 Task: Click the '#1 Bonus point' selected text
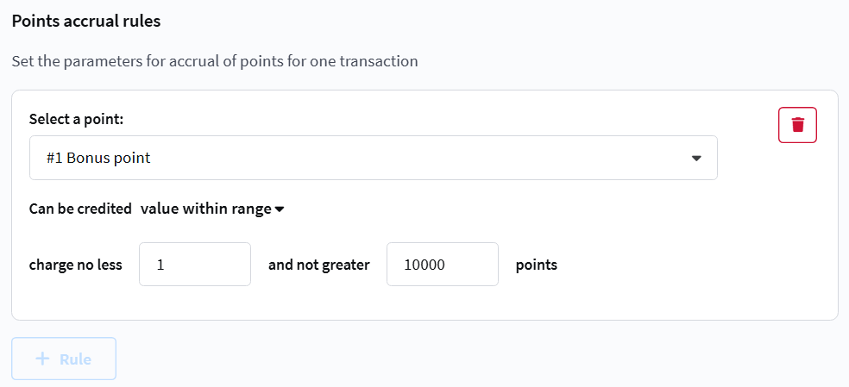(x=98, y=159)
